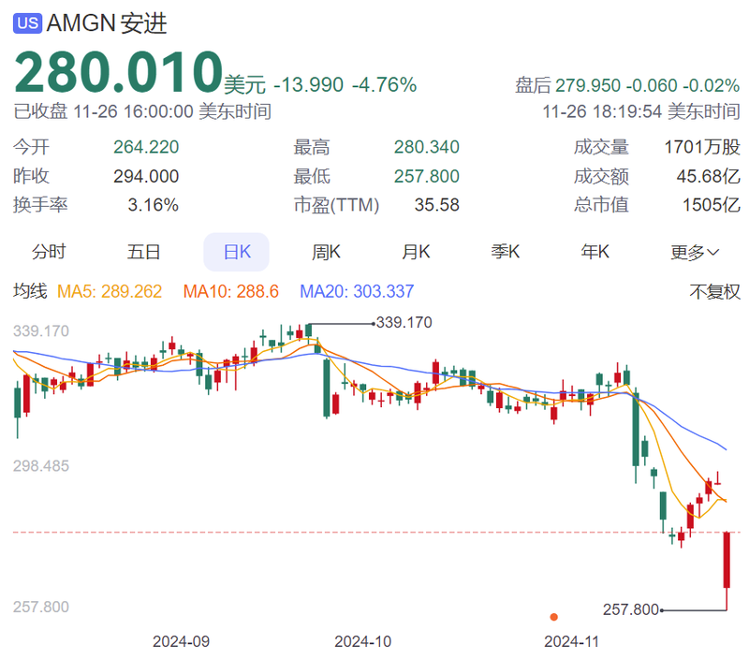Image resolution: width=749 pixels, height=659 pixels.
Task: Toggle the MA5 moving average label
Action: 110,292
